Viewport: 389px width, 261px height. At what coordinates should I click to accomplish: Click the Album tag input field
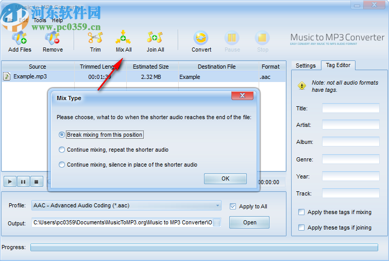[350, 142]
